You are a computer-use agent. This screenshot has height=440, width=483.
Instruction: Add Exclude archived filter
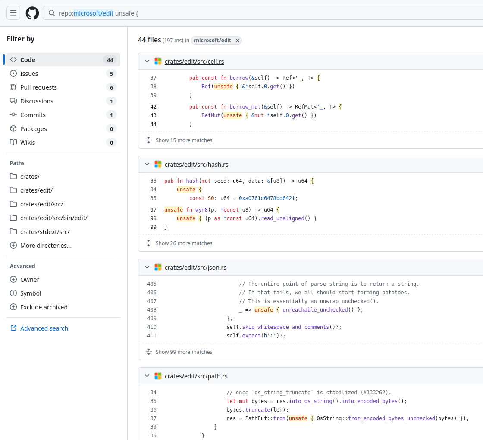63,307
